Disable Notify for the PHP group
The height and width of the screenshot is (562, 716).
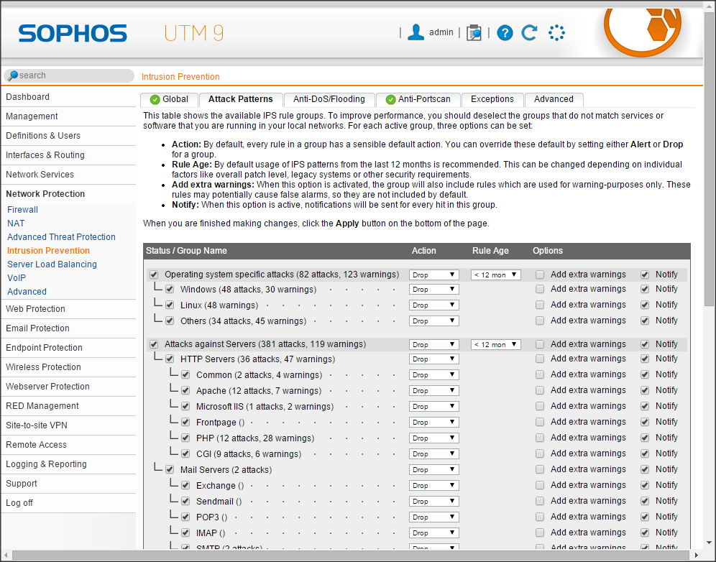[x=645, y=438]
